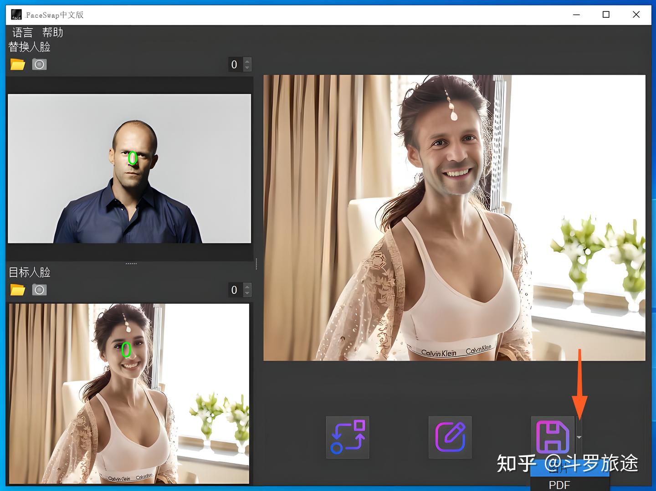Viewport: 656px width, 491px height.
Task: Maximize the FaceSwap中文版 window
Action: 606,15
